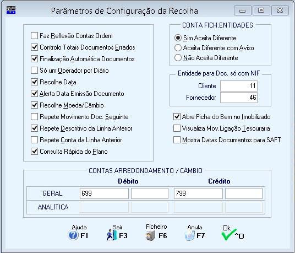This screenshot has width=295, height=253.
Task: Click GERAL Crédito field containing 799
Action: click(x=198, y=193)
